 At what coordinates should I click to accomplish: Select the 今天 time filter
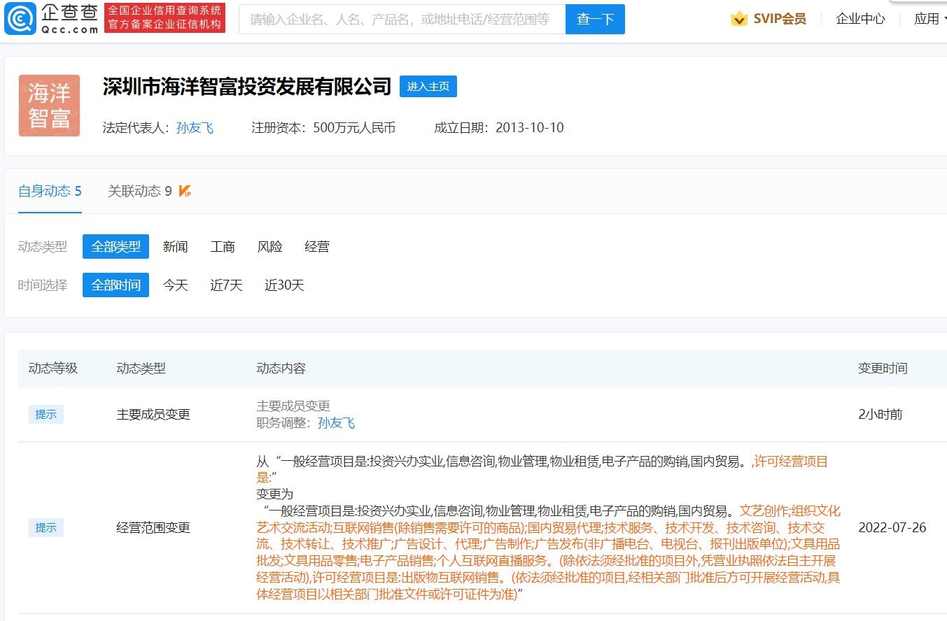[x=175, y=285]
